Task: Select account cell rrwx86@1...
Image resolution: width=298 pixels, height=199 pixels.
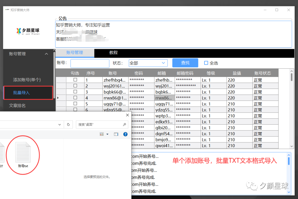Action: pos(116,98)
